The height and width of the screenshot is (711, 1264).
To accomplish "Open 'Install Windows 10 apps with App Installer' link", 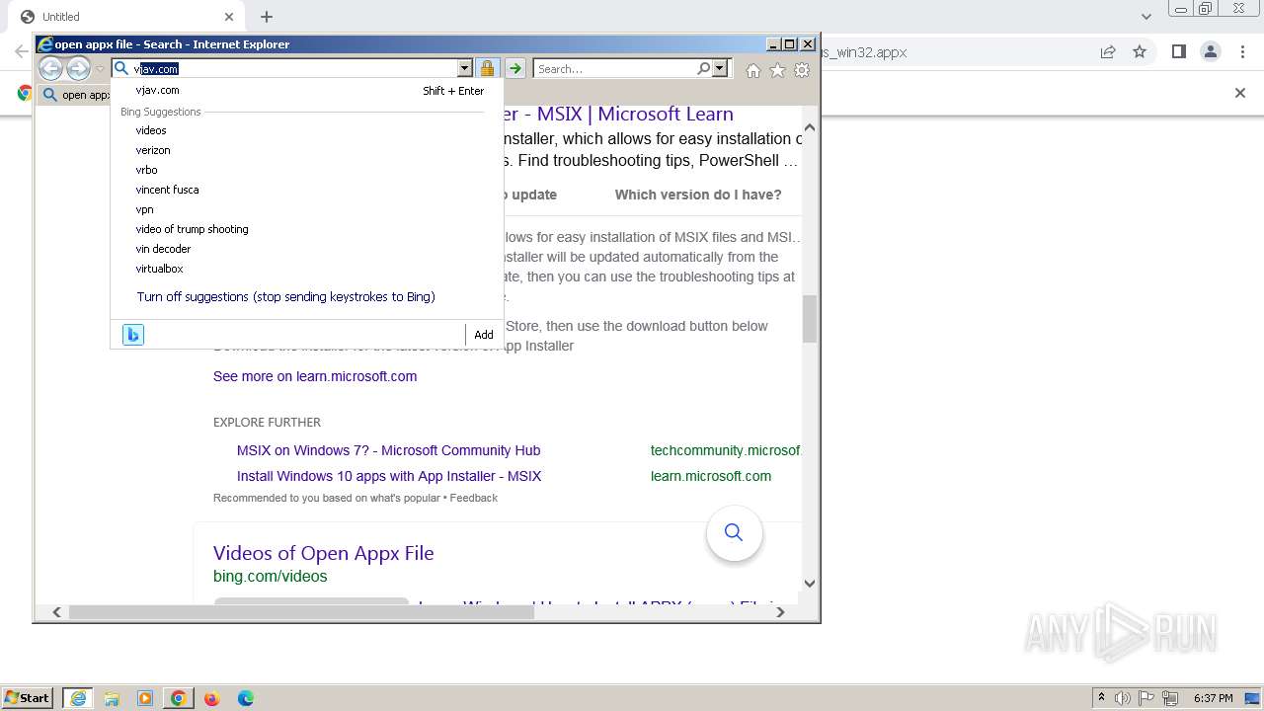I will coord(389,476).
